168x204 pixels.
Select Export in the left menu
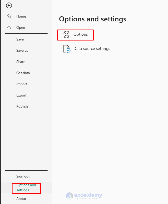tap(21, 95)
